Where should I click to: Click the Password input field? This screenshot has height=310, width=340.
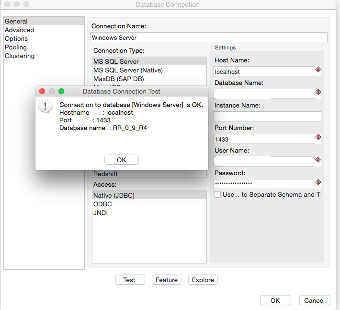coord(264,184)
